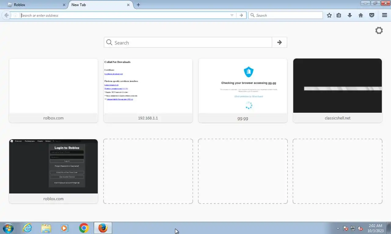Screen dimensions: 391x234
Task: Bookmark this page with the star icon
Action: 329,15
